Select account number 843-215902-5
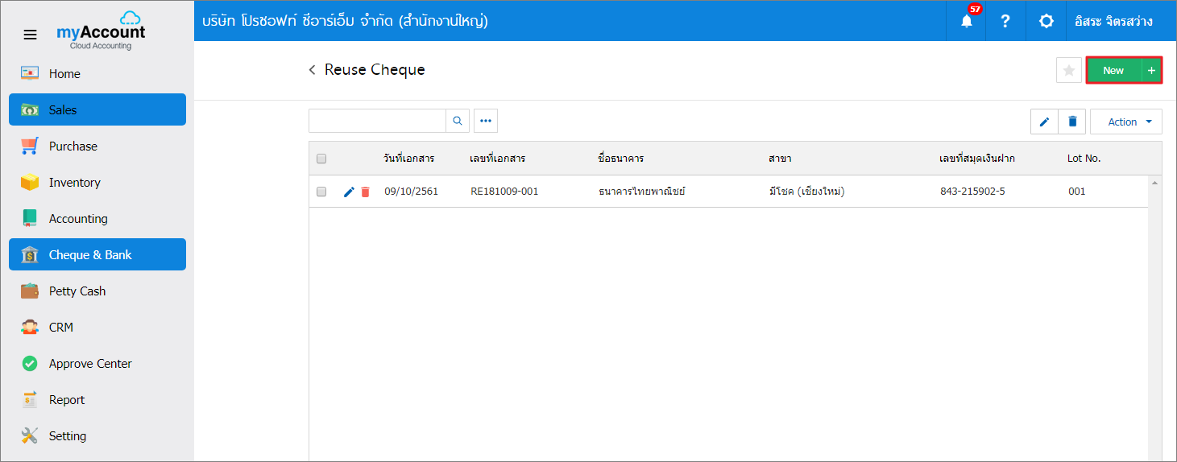This screenshot has height=462, width=1177. [972, 192]
